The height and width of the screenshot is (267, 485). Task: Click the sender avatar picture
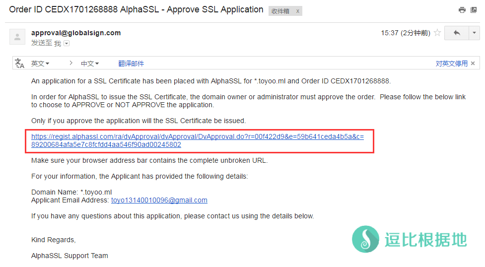tap(17, 37)
